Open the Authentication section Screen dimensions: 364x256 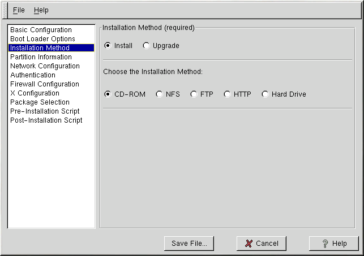tap(33, 75)
